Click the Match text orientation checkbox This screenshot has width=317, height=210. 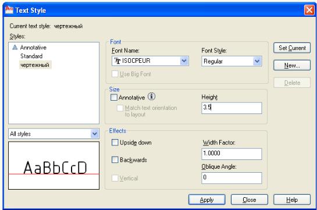click(x=120, y=108)
